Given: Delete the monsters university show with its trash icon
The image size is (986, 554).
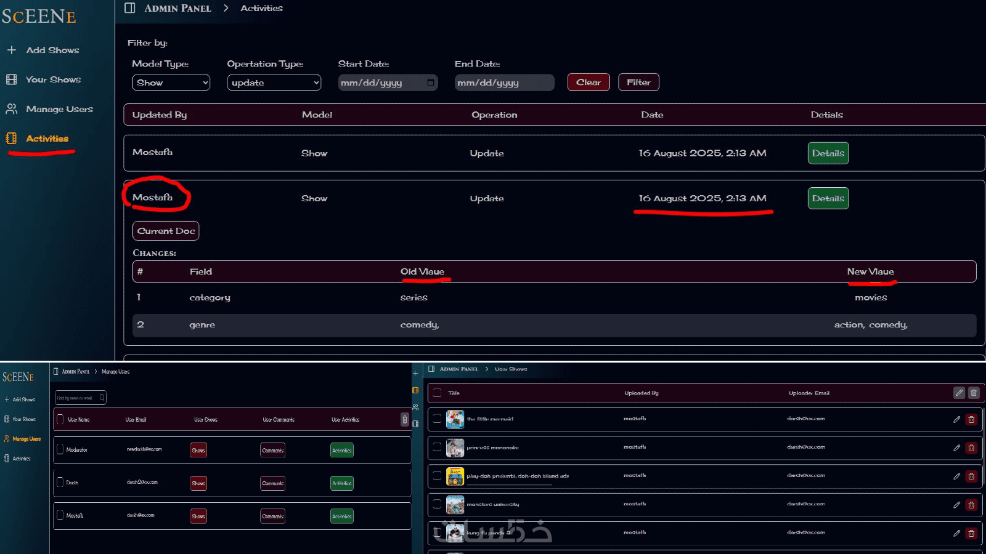Looking at the screenshot, I should [x=971, y=505].
